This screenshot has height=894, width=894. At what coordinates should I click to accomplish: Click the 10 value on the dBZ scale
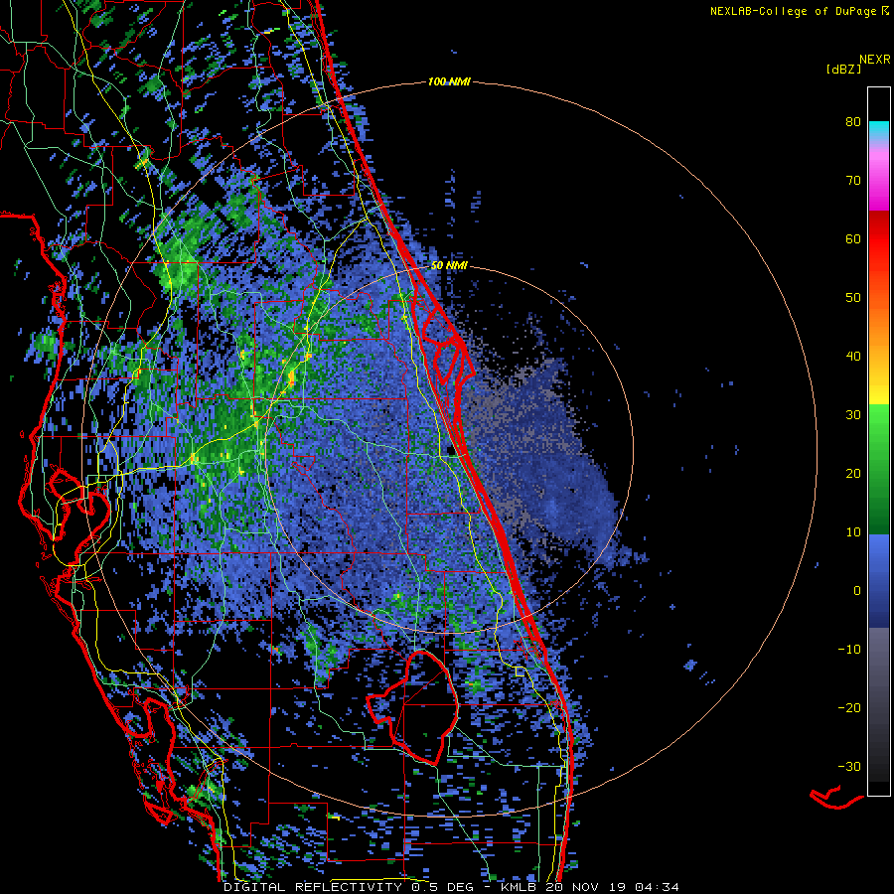pos(853,532)
